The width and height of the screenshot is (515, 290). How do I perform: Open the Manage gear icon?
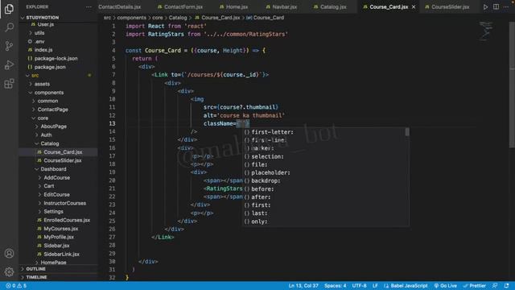tap(9, 271)
